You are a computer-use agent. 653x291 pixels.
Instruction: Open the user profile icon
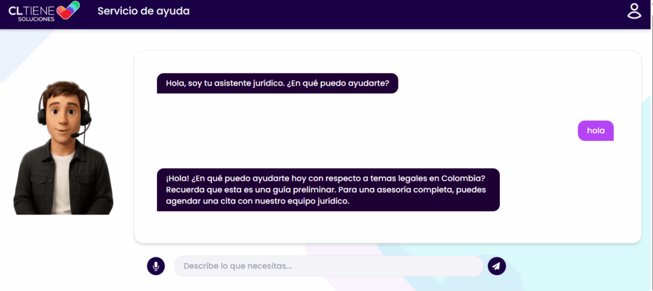(633, 11)
